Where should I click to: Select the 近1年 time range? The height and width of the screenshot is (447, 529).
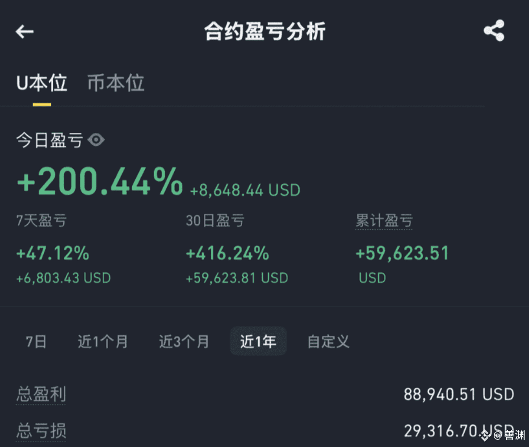[x=258, y=342]
